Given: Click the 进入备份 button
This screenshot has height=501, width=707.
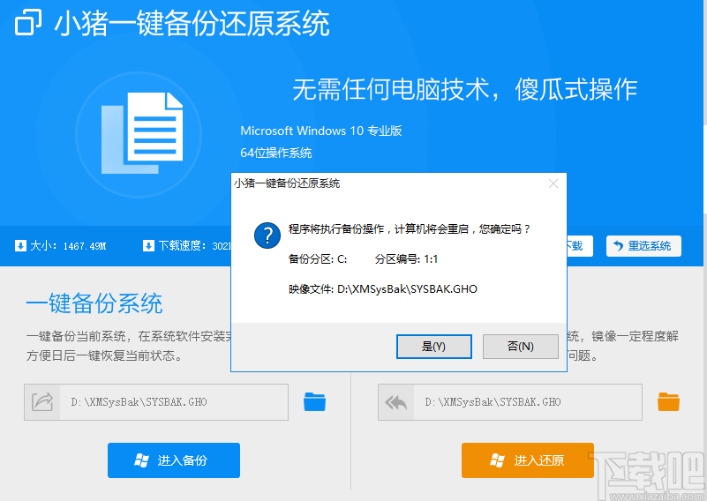Looking at the screenshot, I should 174,460.
